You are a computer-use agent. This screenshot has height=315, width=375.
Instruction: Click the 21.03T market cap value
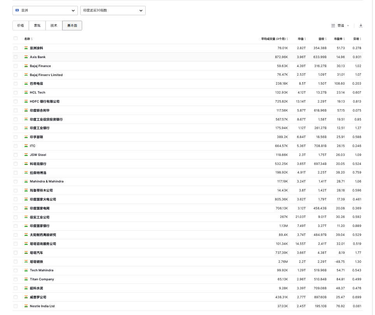click(300, 217)
